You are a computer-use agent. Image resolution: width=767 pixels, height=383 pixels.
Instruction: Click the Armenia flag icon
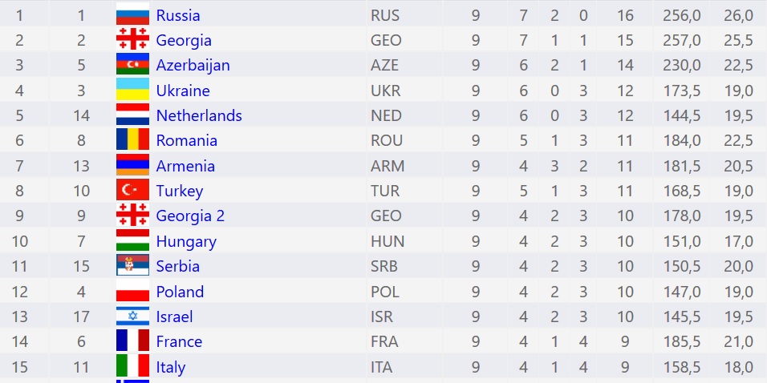pyautogui.click(x=132, y=164)
